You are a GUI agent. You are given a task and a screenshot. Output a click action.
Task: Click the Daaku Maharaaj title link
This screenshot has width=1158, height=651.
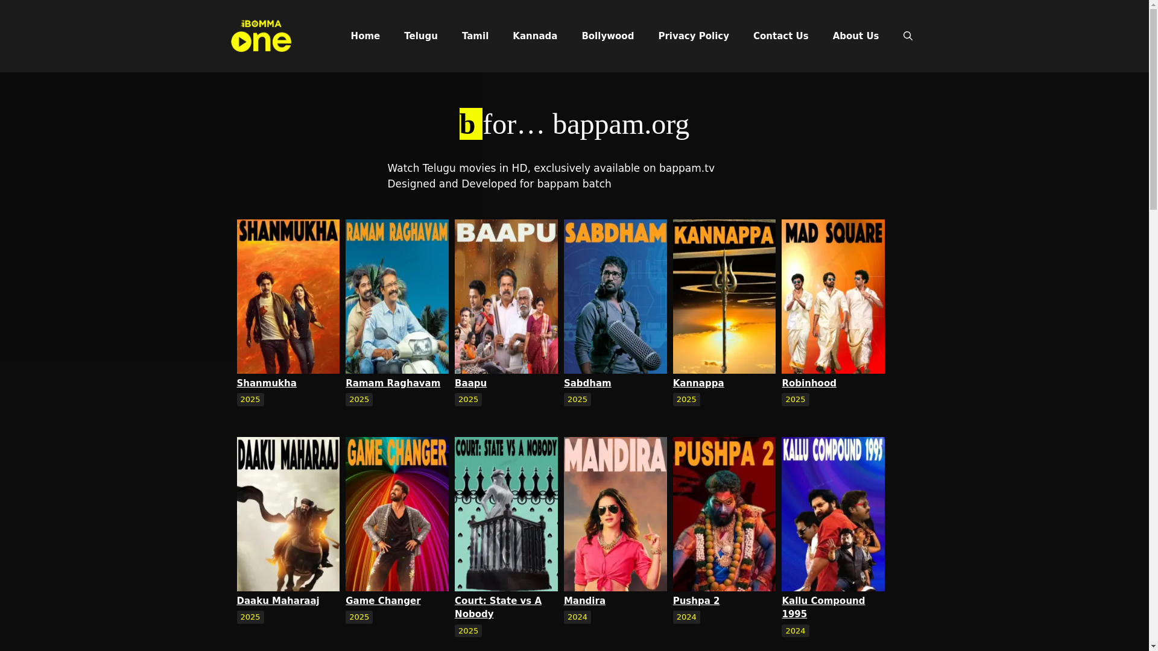(277, 601)
